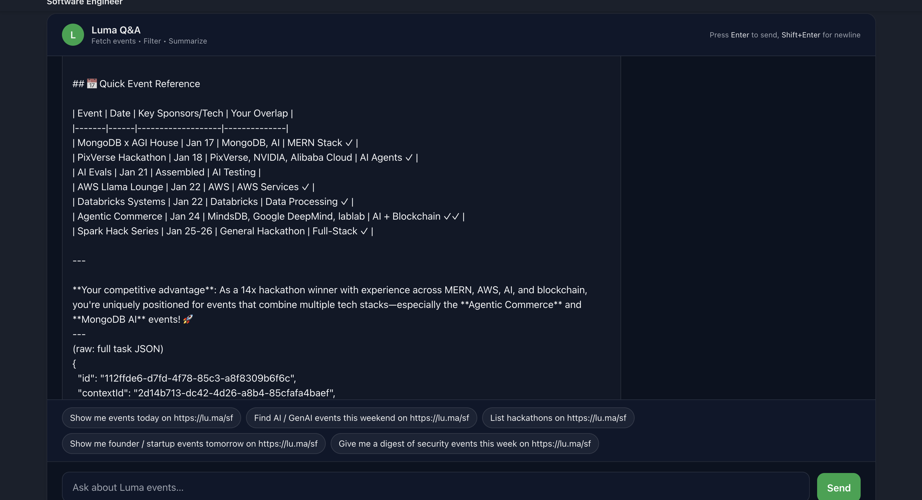The image size is (922, 500).
Task: Click the 'Press Enter to send' hint text
Action: (x=785, y=35)
